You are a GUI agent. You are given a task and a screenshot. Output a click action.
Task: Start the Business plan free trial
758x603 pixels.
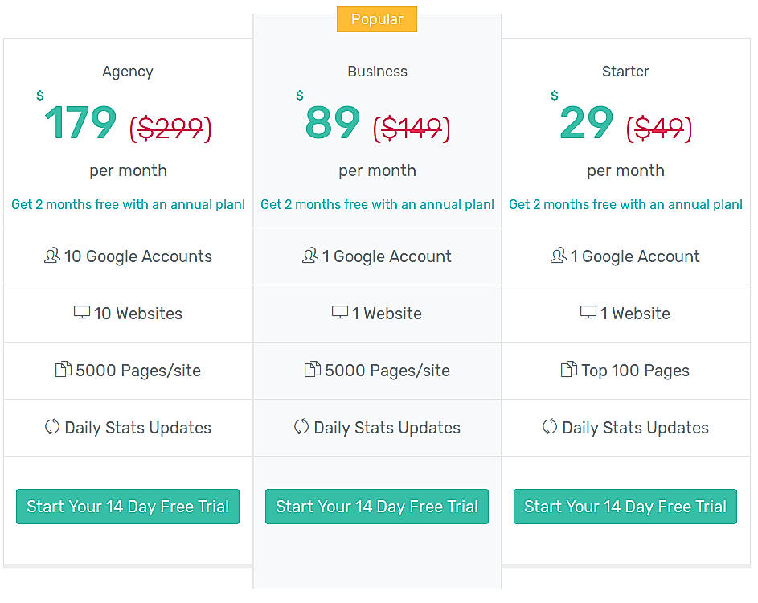376,506
